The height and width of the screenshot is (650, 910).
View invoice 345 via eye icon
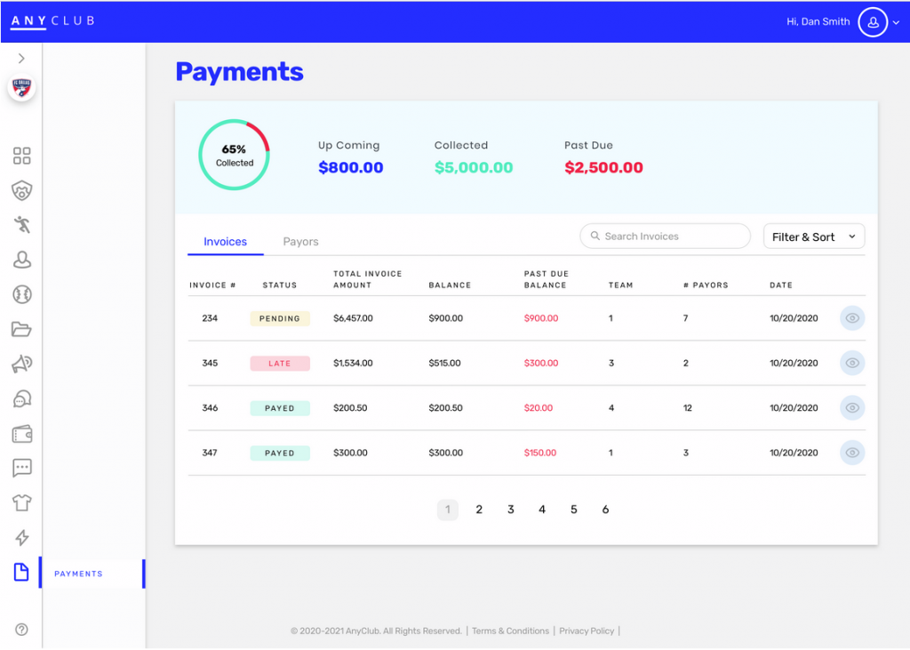point(852,363)
